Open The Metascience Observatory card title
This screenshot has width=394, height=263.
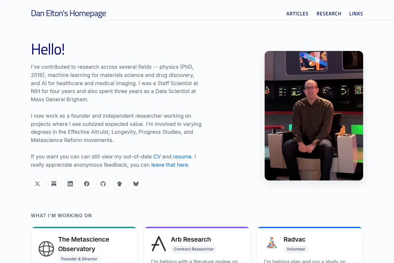click(x=84, y=244)
